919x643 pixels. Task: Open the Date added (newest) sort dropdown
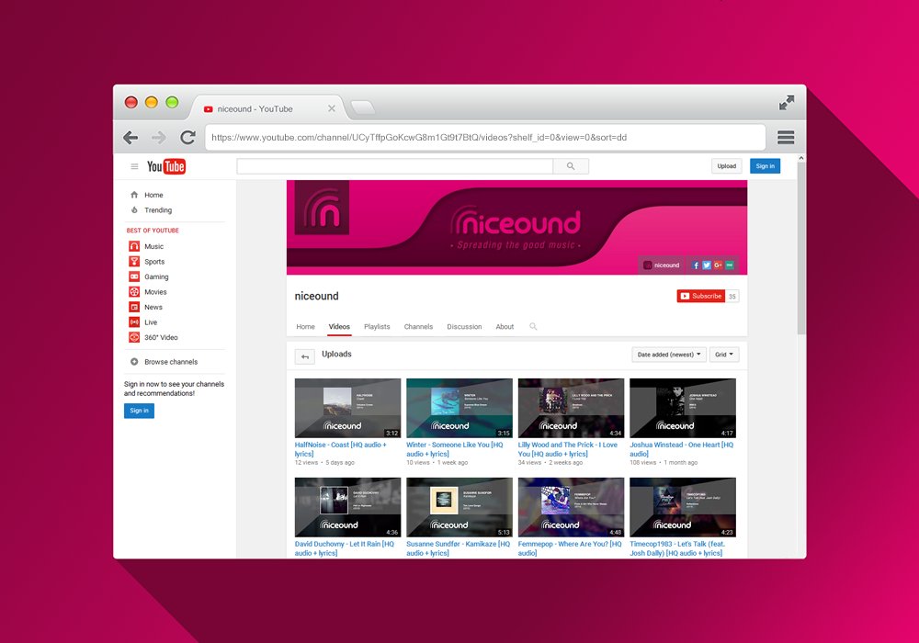click(x=668, y=354)
